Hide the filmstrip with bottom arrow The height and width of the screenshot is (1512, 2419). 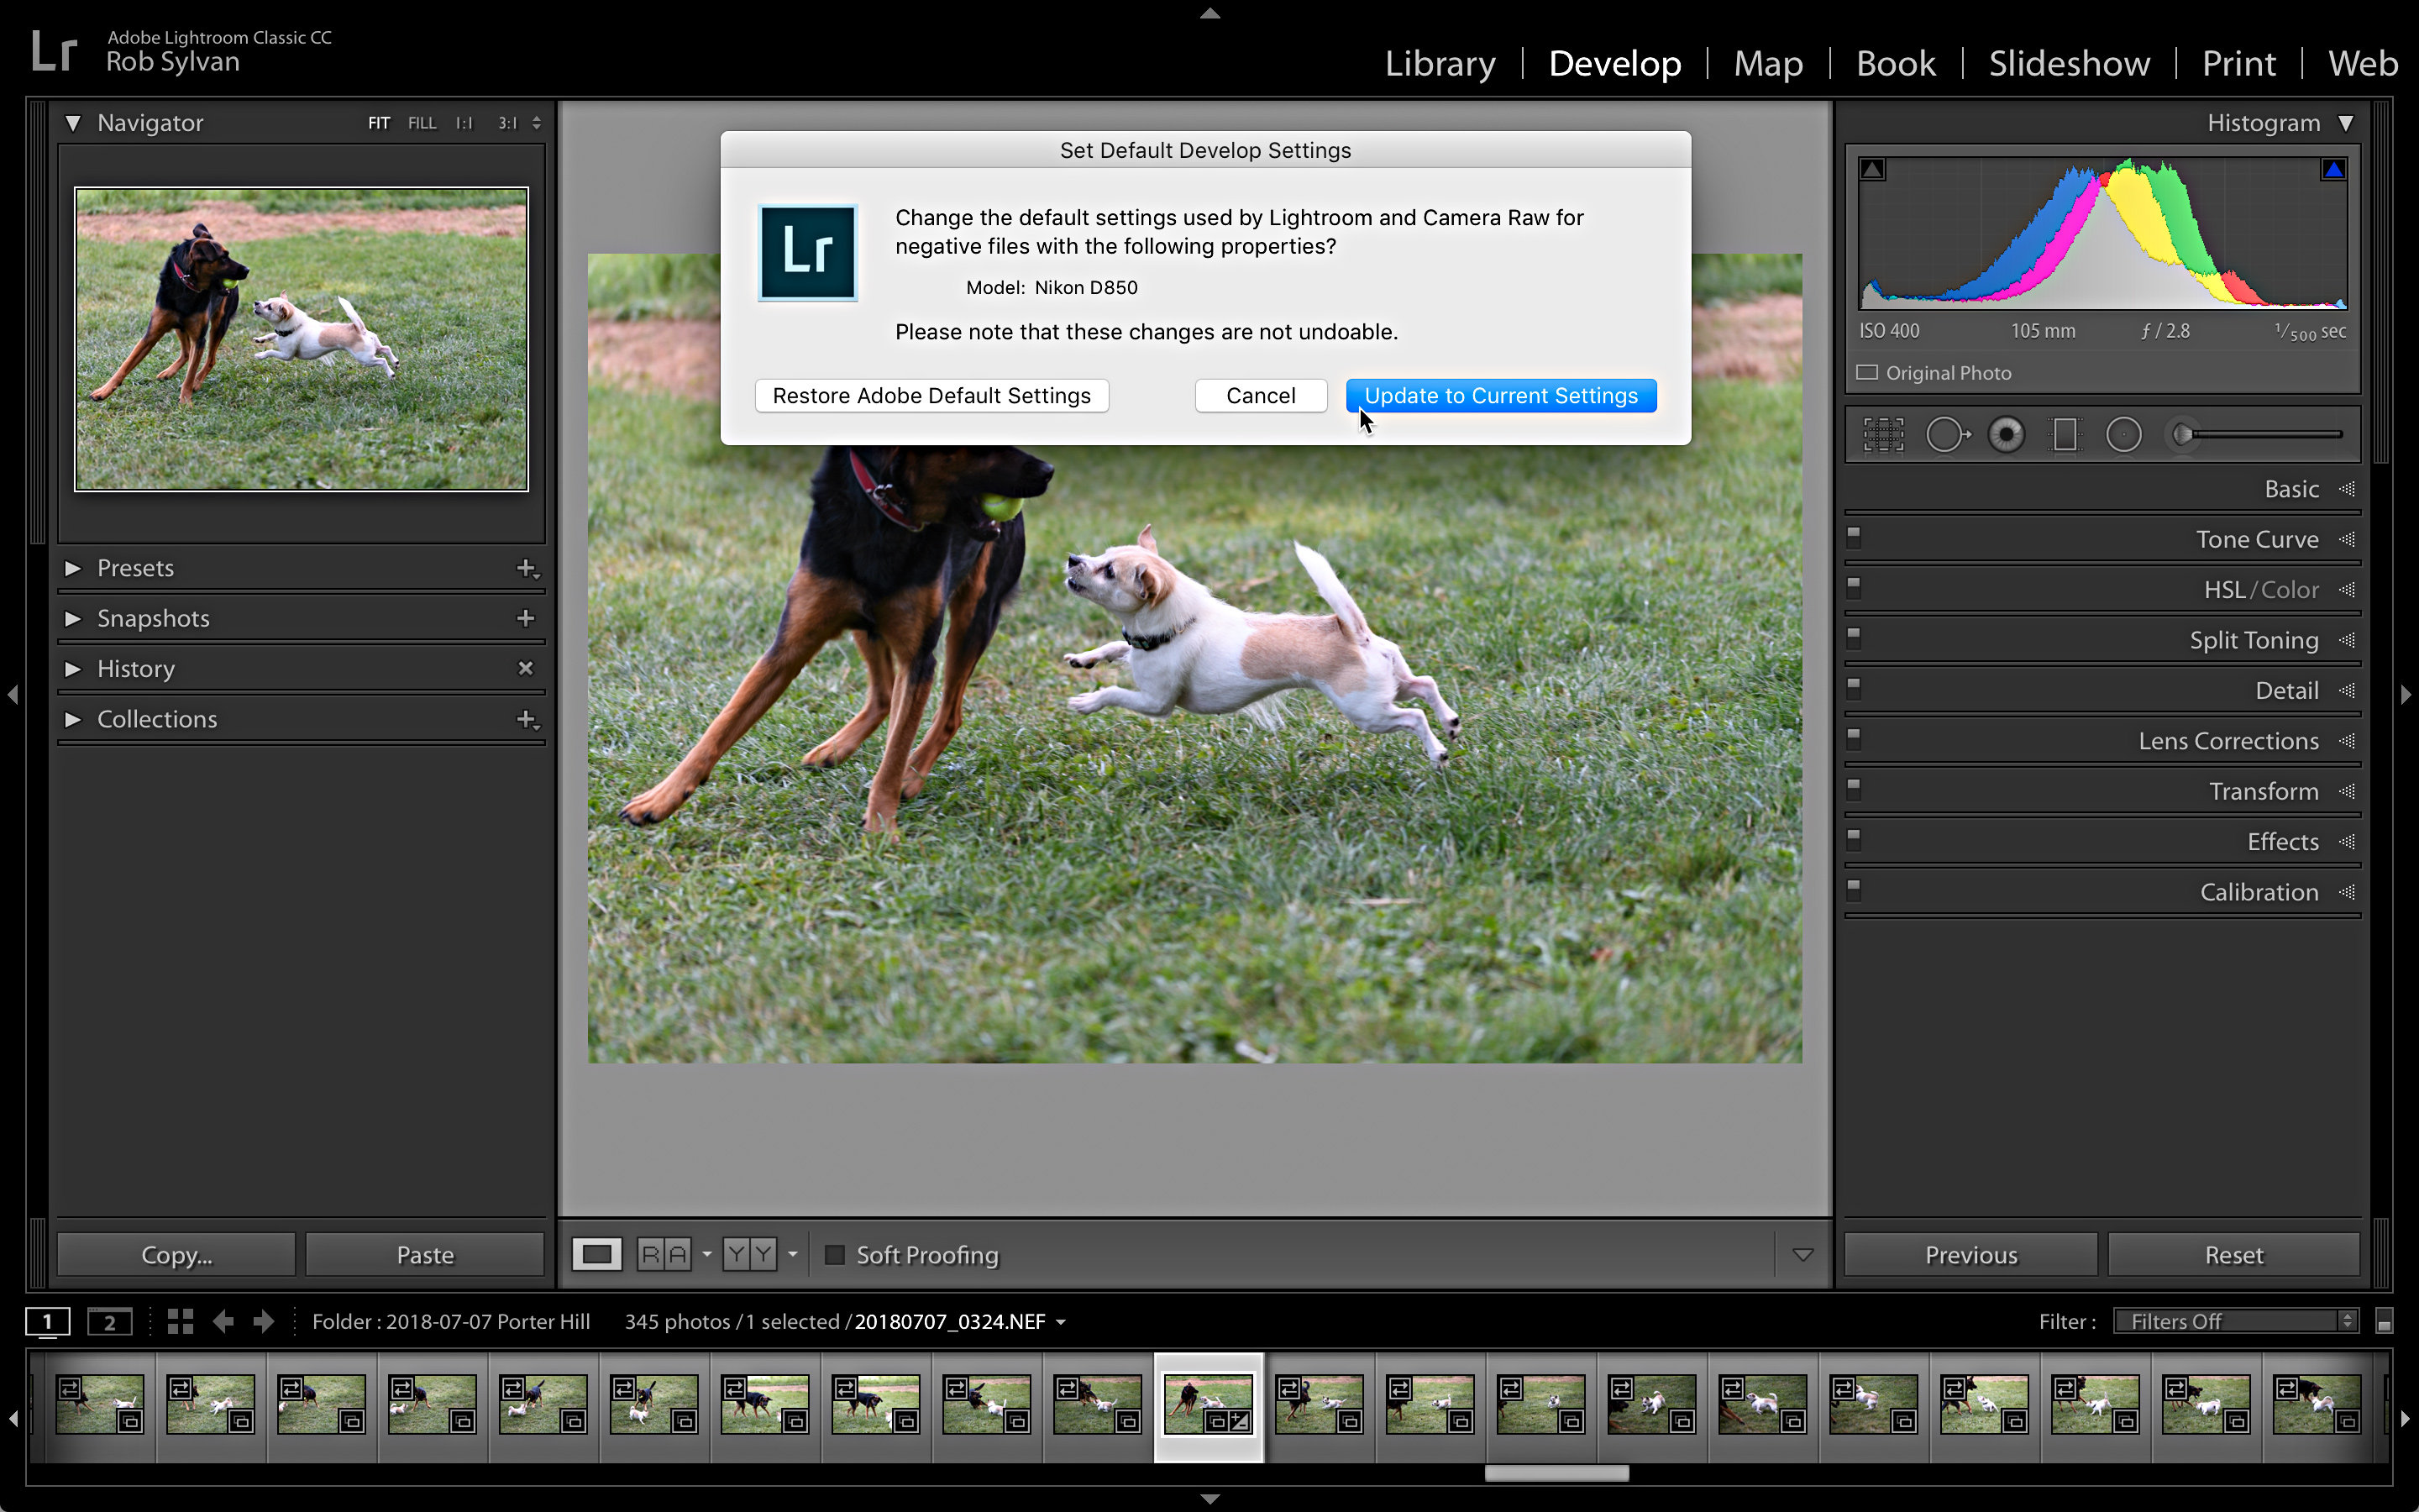click(x=1209, y=1499)
